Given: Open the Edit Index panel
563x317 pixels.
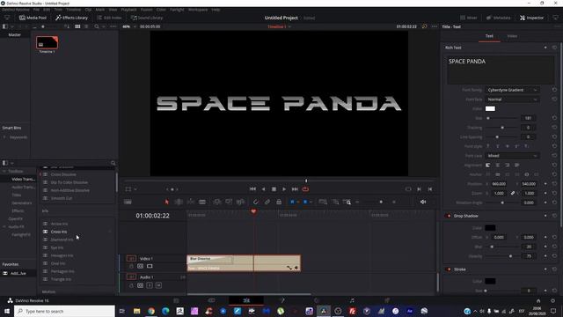Looking at the screenshot, I should point(109,18).
